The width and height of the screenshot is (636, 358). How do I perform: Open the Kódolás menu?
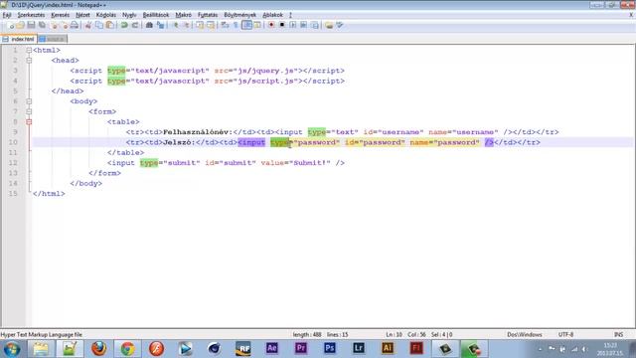(106, 15)
